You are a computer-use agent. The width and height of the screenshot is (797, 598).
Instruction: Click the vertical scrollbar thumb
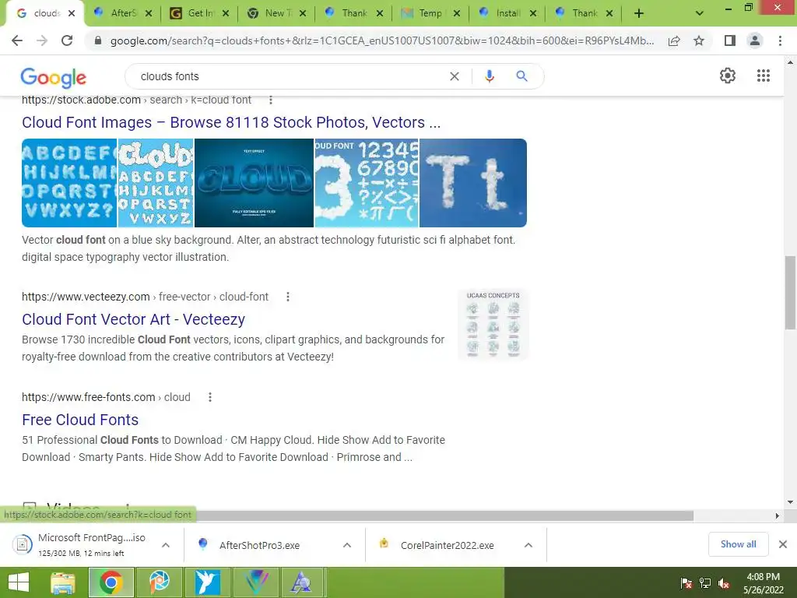click(790, 293)
